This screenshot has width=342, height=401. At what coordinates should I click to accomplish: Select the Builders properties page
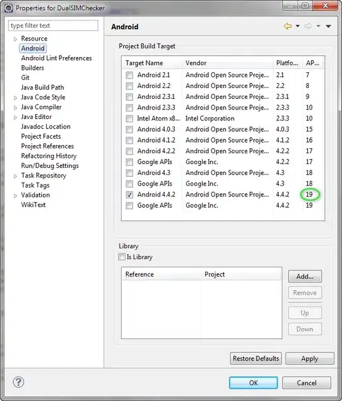pos(32,68)
